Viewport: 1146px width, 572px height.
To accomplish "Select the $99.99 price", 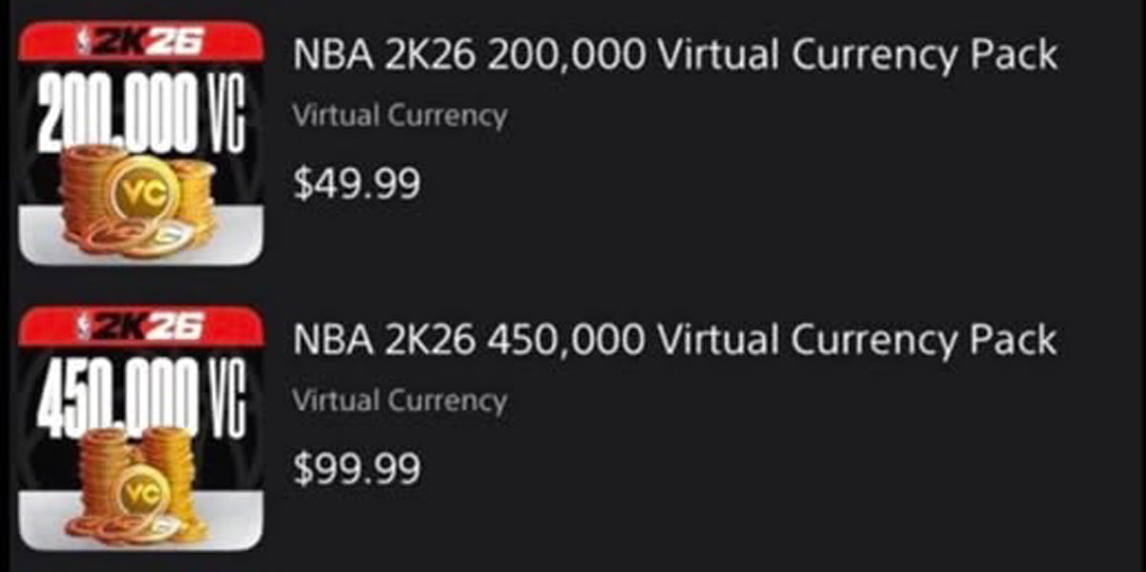I will click(x=356, y=468).
